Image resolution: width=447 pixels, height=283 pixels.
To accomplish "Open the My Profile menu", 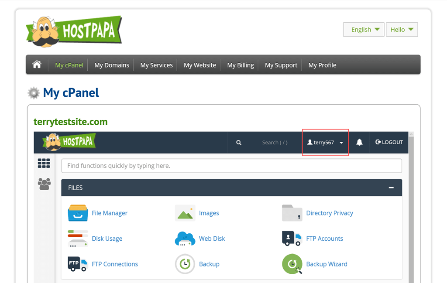I will click(x=322, y=65).
